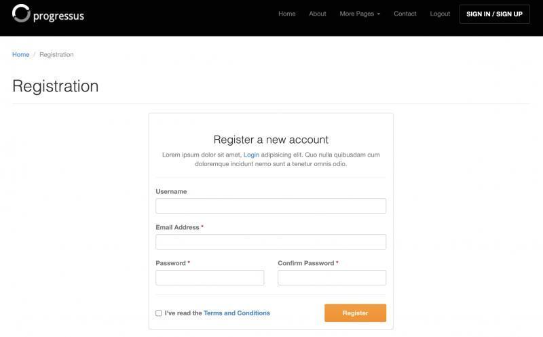The height and width of the screenshot is (337, 543).
Task: Submit the form with Register button
Action: 355,313
